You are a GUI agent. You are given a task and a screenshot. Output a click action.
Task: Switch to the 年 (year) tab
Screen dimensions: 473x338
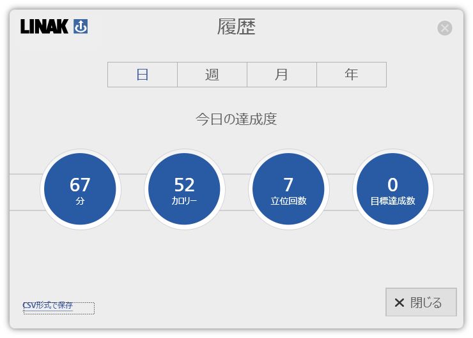point(352,75)
